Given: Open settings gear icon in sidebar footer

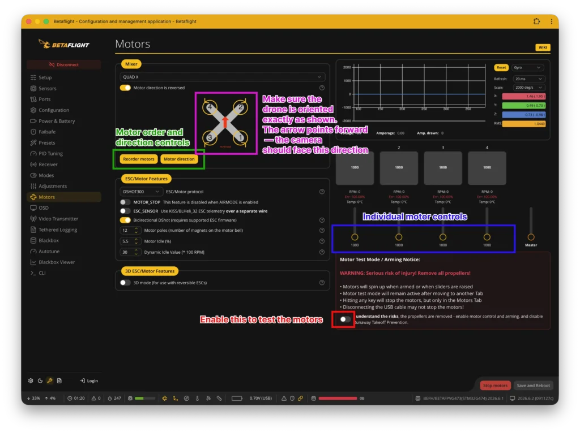Looking at the screenshot, I should 31,380.
